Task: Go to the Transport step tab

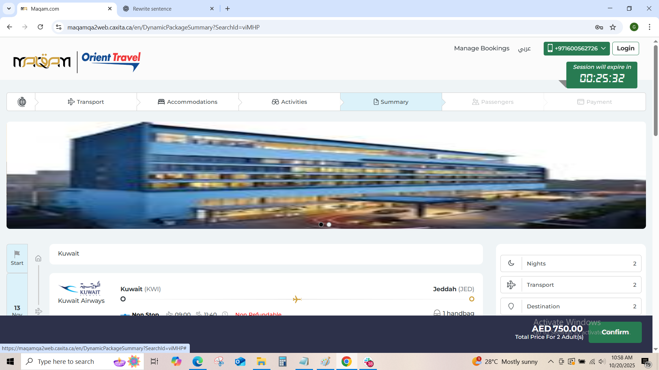Action: click(x=86, y=102)
